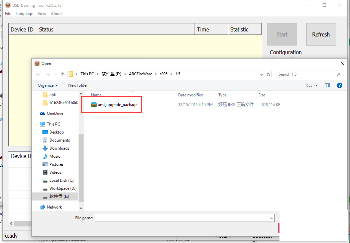The image size is (350, 243).
Task: Click the 12/15/2015 4:10 PM date cell
Action: (x=195, y=105)
